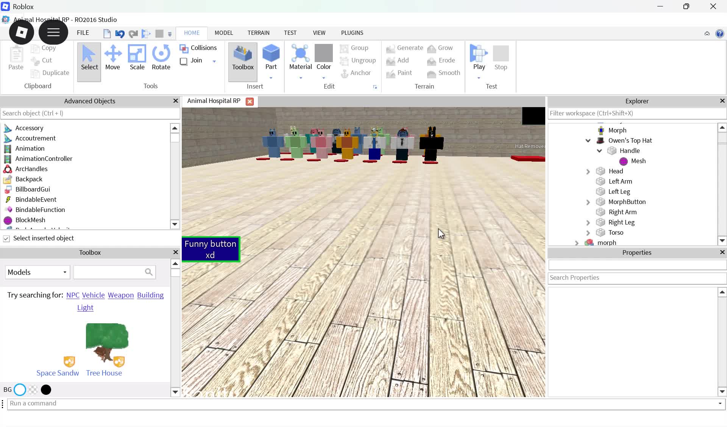Image resolution: width=727 pixels, height=427 pixels.
Task: Choose the white BG circle option
Action: [20, 390]
